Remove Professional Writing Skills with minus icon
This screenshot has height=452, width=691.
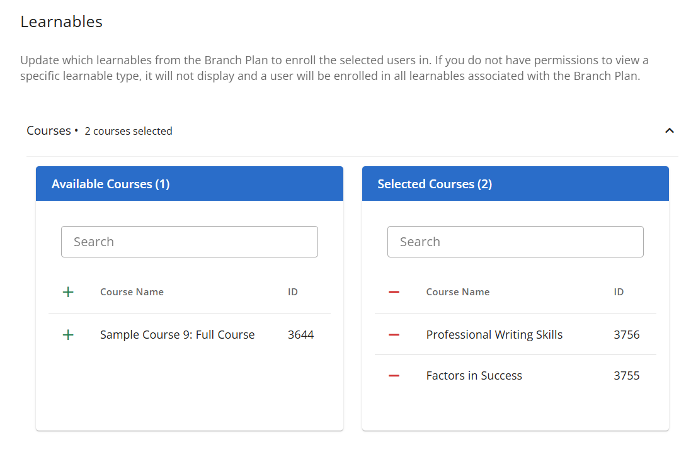coord(394,335)
